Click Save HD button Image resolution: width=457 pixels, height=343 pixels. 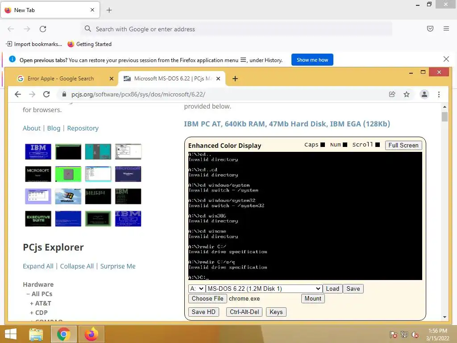point(204,312)
